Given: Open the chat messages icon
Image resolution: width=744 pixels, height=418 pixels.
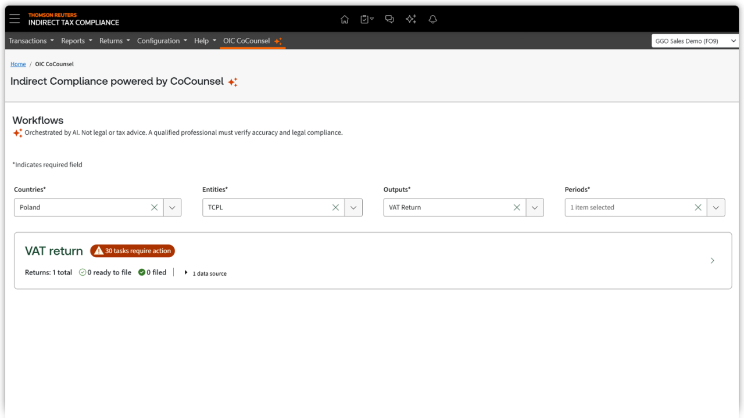Looking at the screenshot, I should [x=389, y=19].
